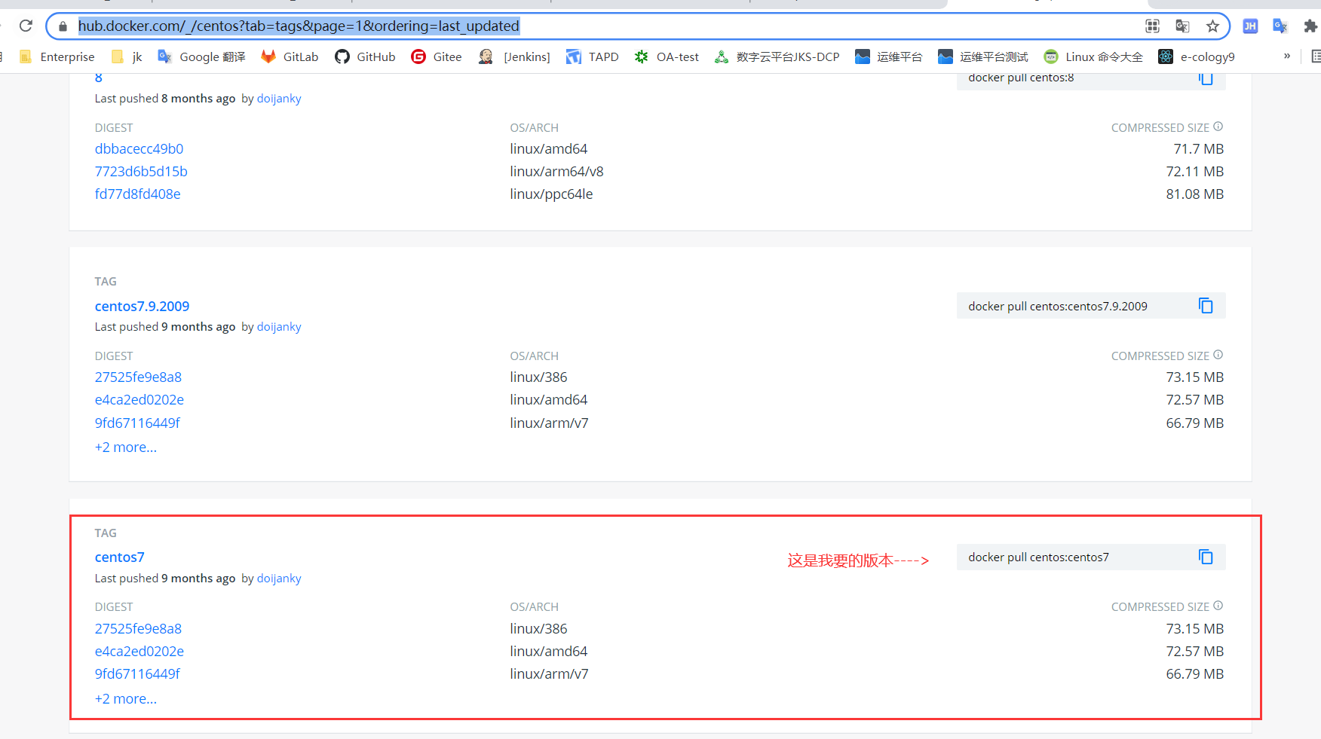Click compressed size info icon for centos7
The width and height of the screenshot is (1321, 739).
click(1218, 606)
